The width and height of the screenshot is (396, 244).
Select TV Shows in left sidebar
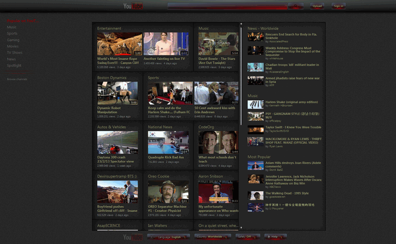tap(15, 53)
